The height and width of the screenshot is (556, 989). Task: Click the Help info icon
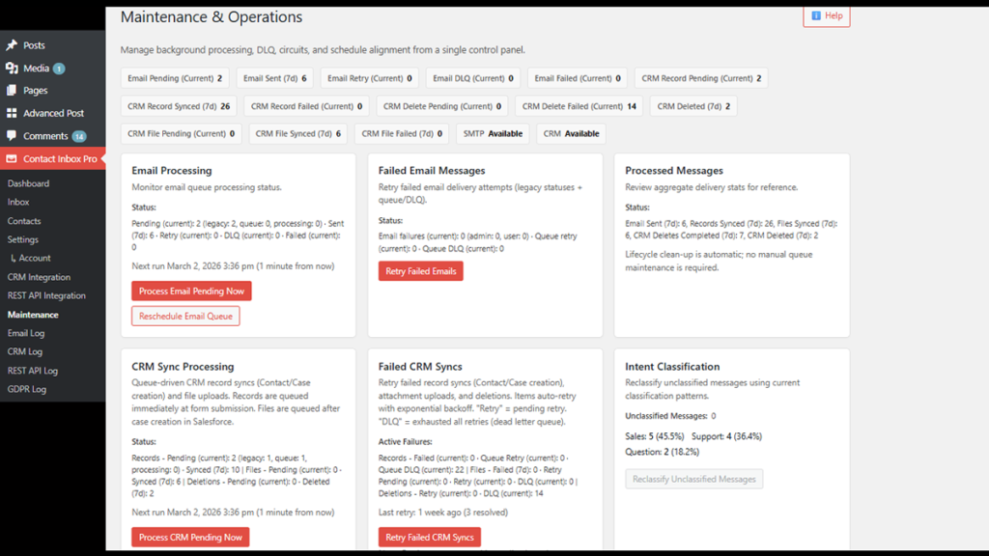click(816, 15)
